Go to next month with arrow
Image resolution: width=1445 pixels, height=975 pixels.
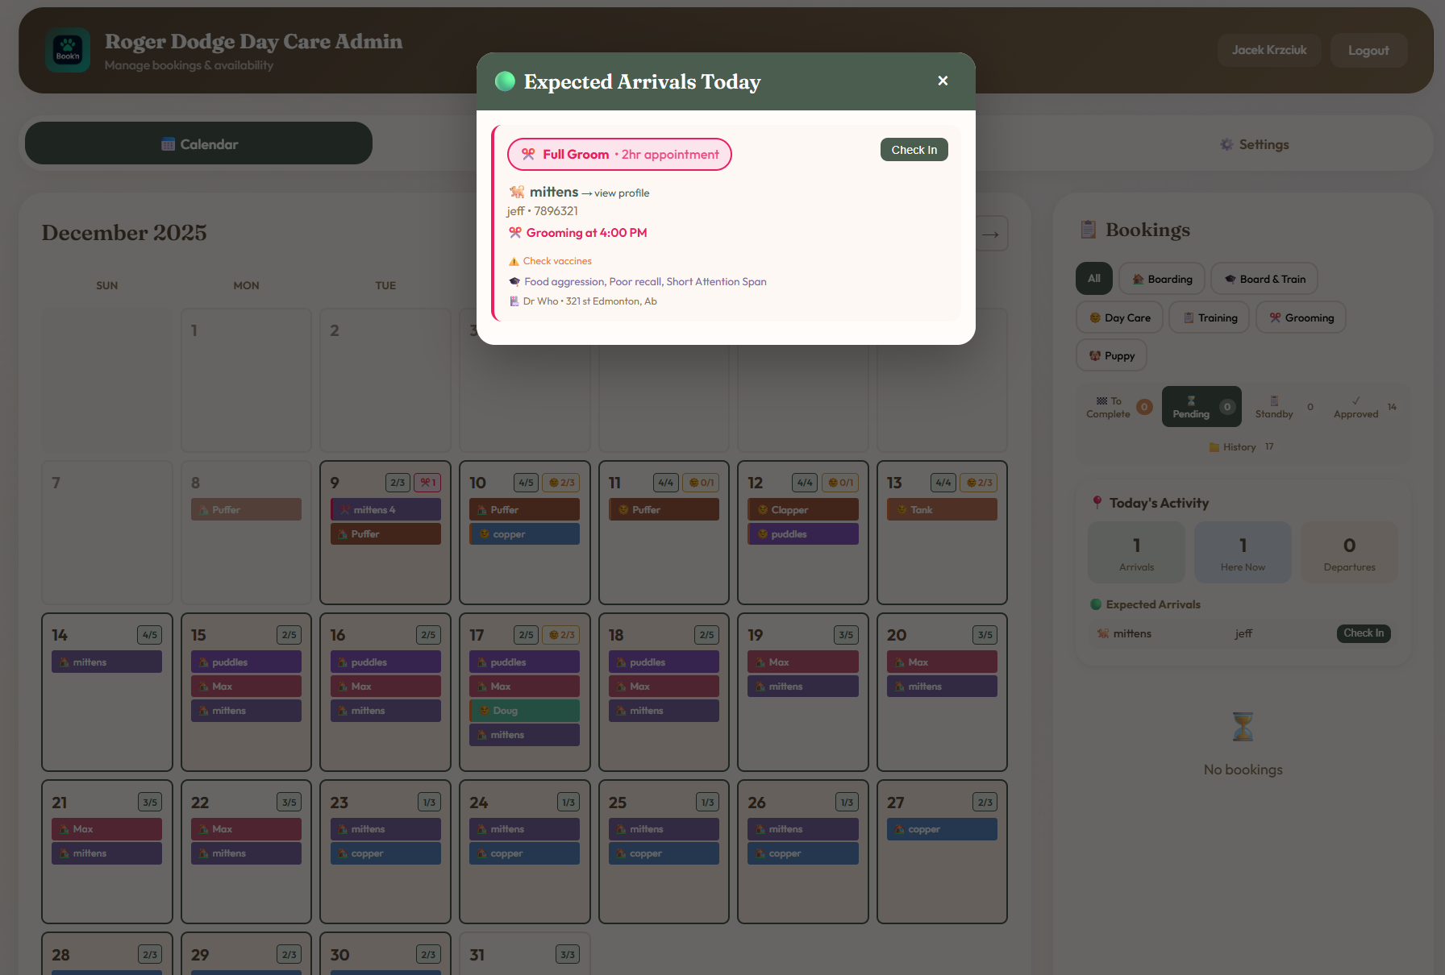coord(991,234)
